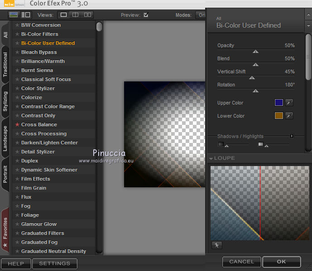Select the side-by-side preview view icon

(87, 15)
